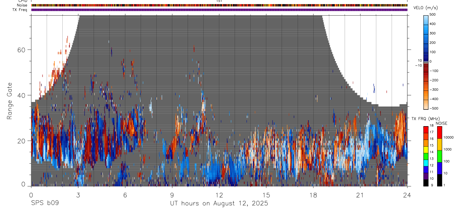Image resolution: width=458 pixels, height=211 pixels.
Task: Click x-axis tick label '21'
Action: (360, 195)
